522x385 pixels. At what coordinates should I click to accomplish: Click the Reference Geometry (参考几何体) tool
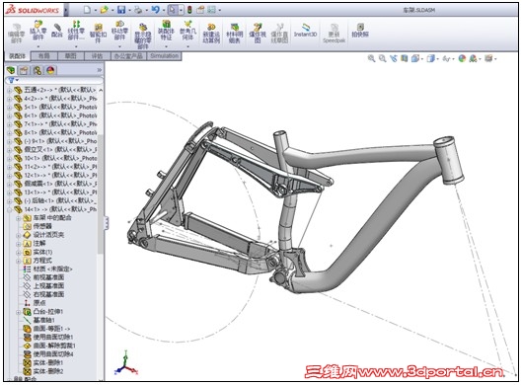187,31
